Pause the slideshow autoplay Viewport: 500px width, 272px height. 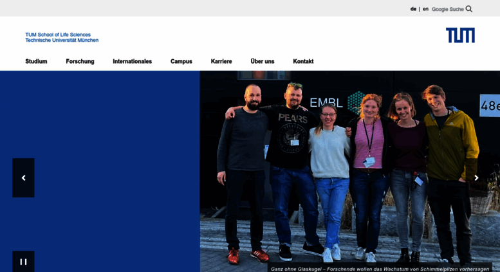(23, 262)
